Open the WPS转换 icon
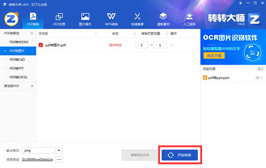The width and height of the screenshot is (266, 168). [111, 19]
